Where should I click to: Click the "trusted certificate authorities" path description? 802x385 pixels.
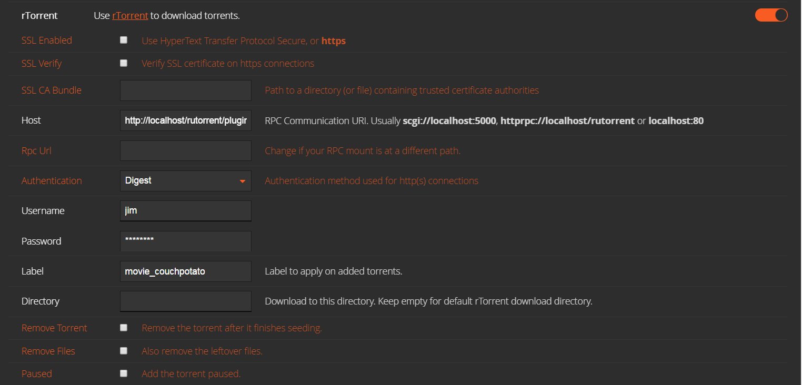coord(402,90)
